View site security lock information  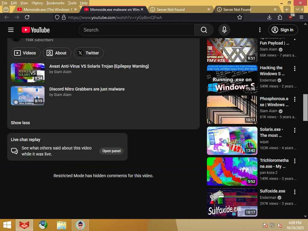64,17
